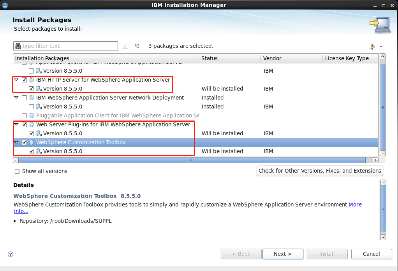The image size is (398, 271).
Task: Click the Next > button
Action: pos(283,254)
